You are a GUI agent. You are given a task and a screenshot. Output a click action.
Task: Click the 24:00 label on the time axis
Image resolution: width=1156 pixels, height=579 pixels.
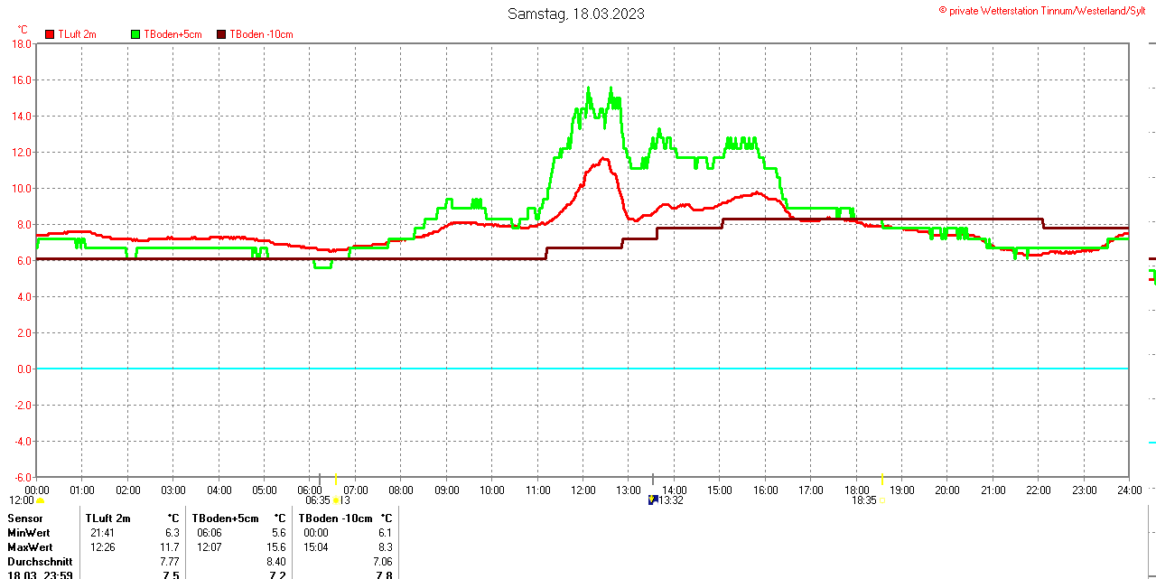click(1129, 490)
